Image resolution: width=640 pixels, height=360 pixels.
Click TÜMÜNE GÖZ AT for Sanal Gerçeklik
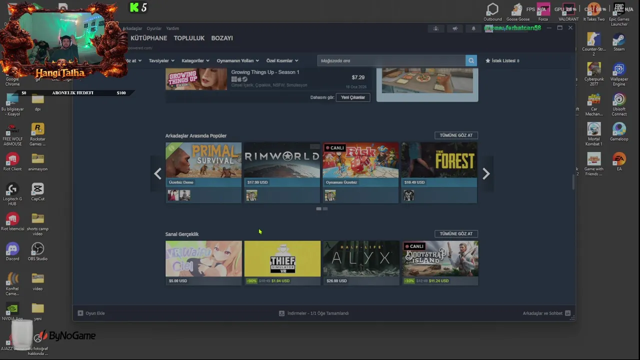click(x=456, y=234)
